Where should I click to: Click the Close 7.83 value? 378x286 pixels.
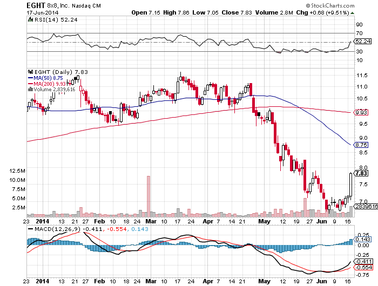pyautogui.click(x=237, y=12)
